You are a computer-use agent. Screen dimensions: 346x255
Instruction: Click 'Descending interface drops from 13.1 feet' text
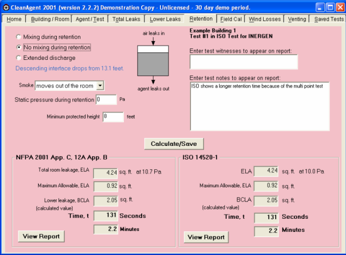(69, 69)
